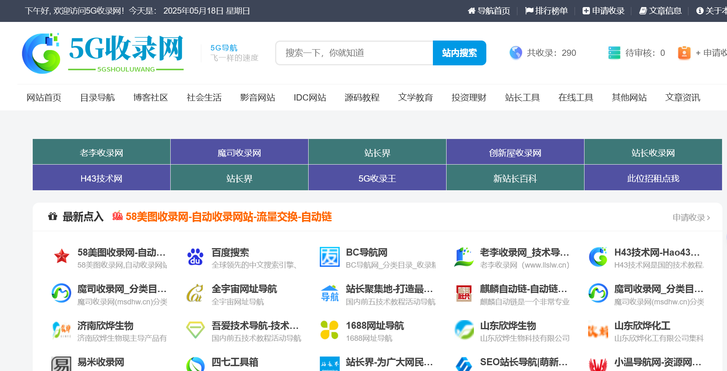Image resolution: width=727 pixels, height=371 pixels.
Task: Click the gift icon beside 最新点入
Action: tap(53, 216)
